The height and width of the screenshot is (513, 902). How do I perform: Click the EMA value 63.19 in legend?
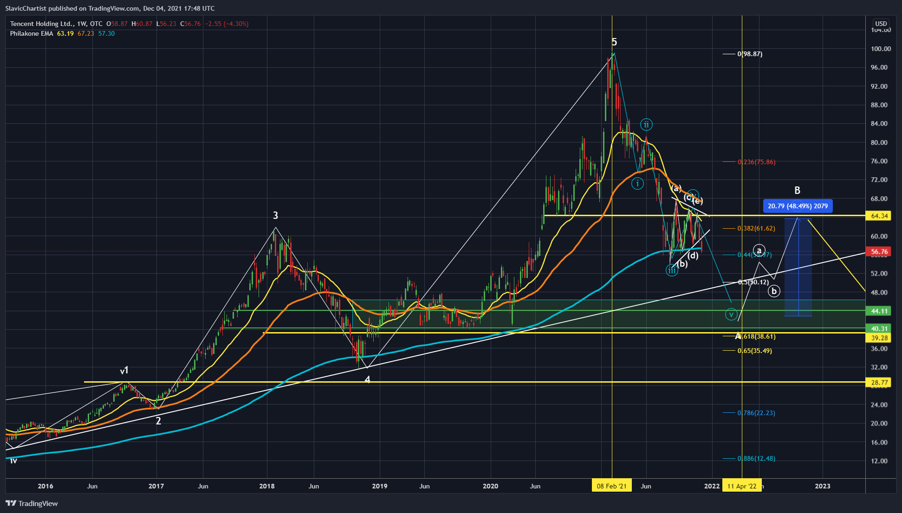pyautogui.click(x=65, y=33)
